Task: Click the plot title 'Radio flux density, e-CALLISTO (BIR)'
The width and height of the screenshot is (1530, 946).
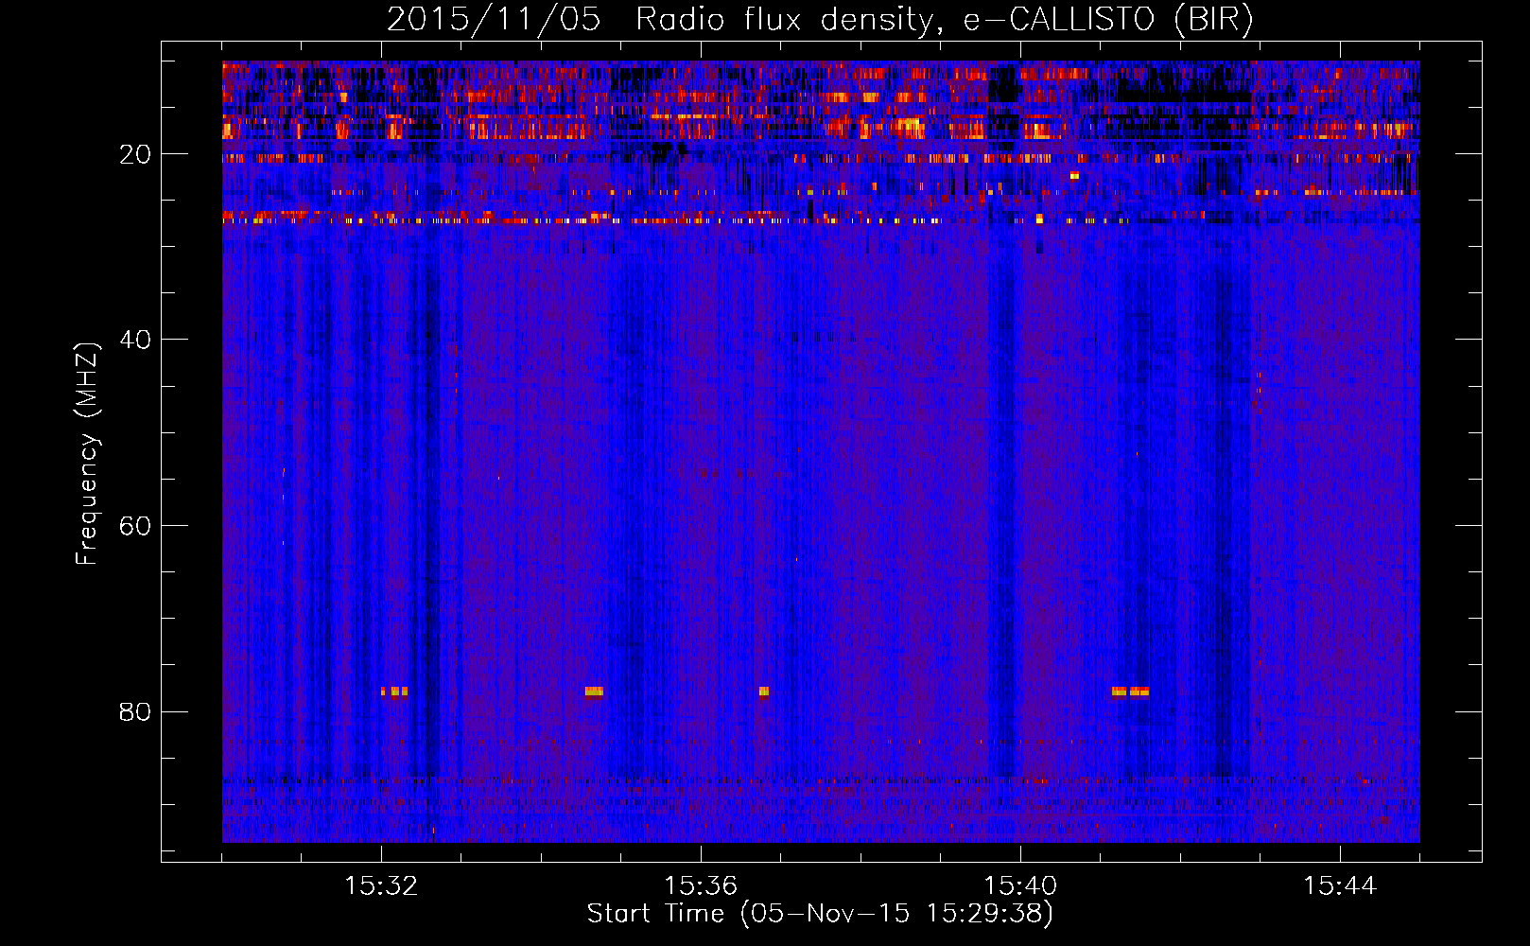Action: click(944, 20)
